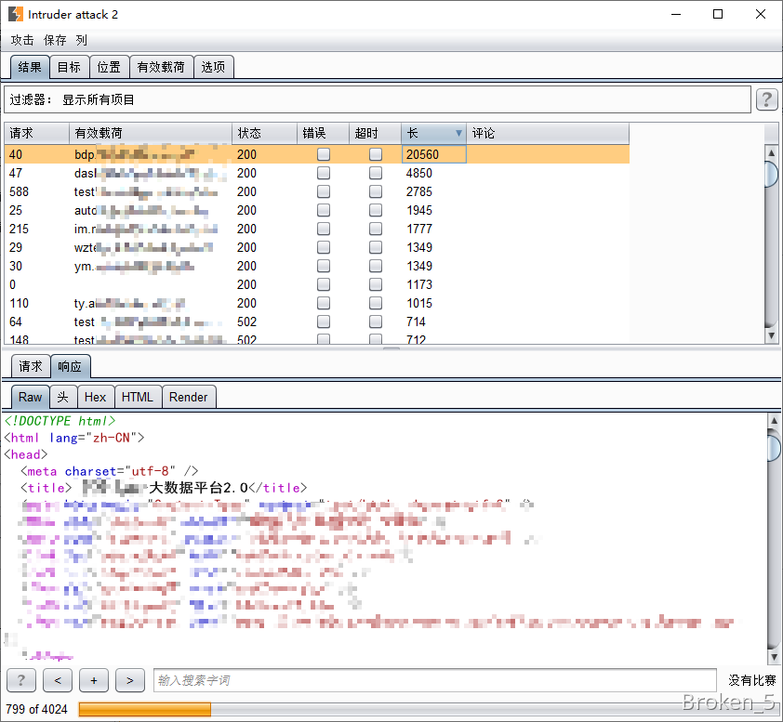Switch to the Hex response view
This screenshot has height=722, width=783.
coord(95,397)
